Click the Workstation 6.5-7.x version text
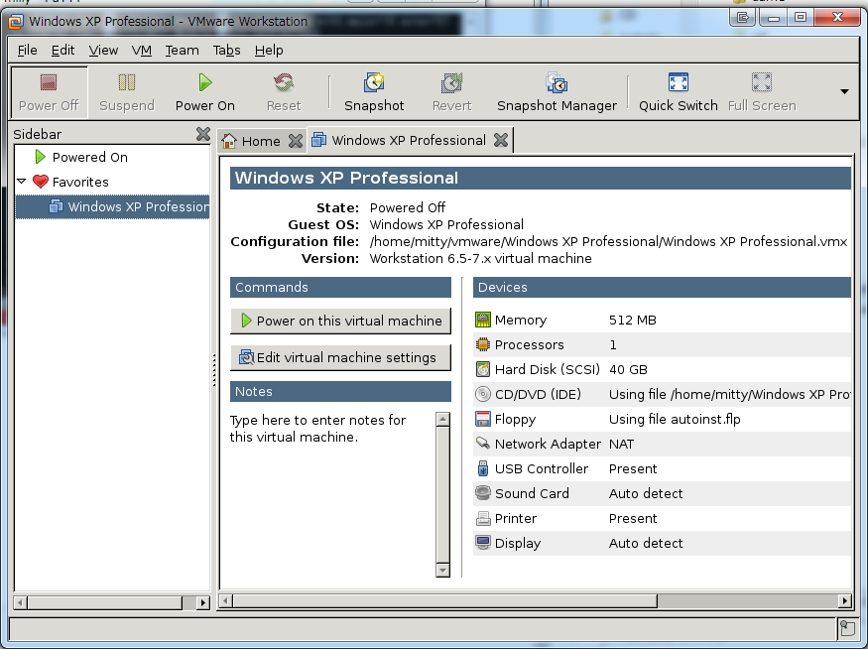868x649 pixels. tap(480, 259)
